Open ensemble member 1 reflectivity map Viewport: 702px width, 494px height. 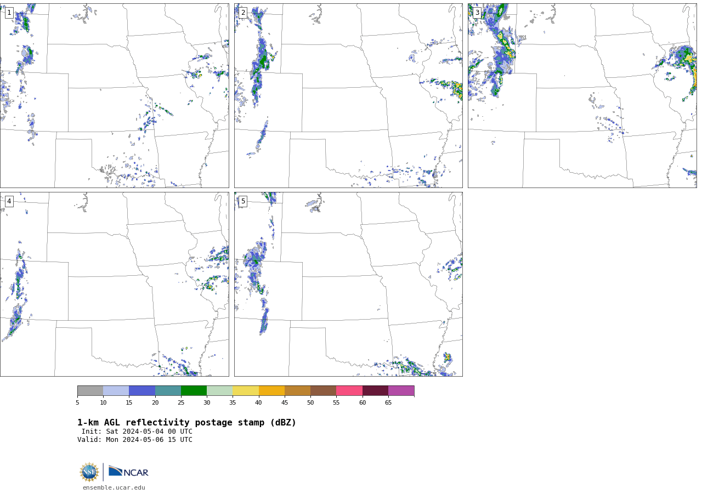(x=115, y=95)
